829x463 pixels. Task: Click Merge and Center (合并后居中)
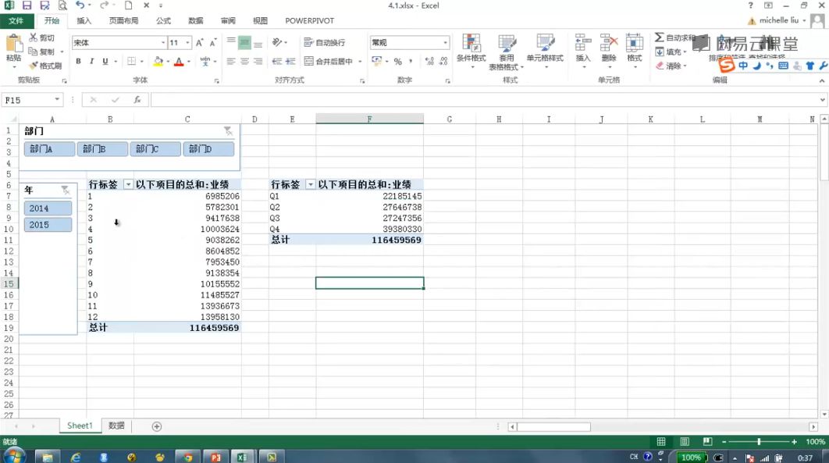pyautogui.click(x=327, y=61)
